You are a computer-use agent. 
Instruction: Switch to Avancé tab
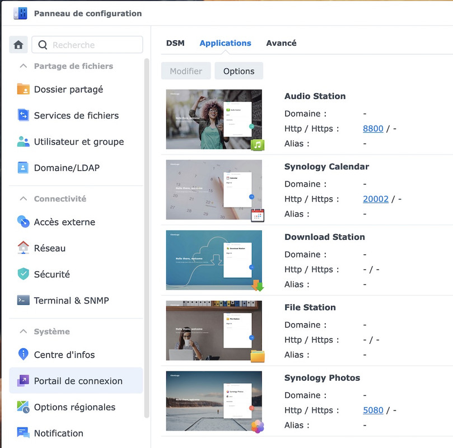point(281,43)
